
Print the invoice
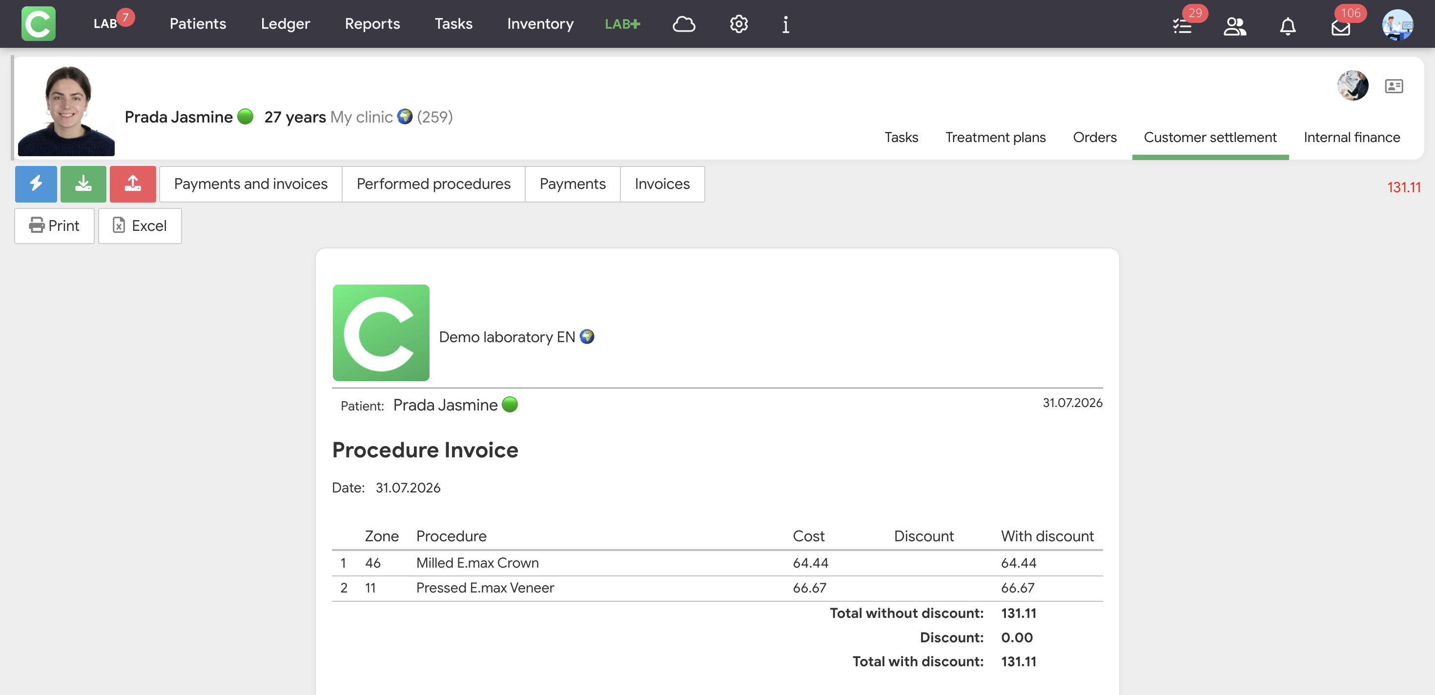pyautogui.click(x=54, y=225)
